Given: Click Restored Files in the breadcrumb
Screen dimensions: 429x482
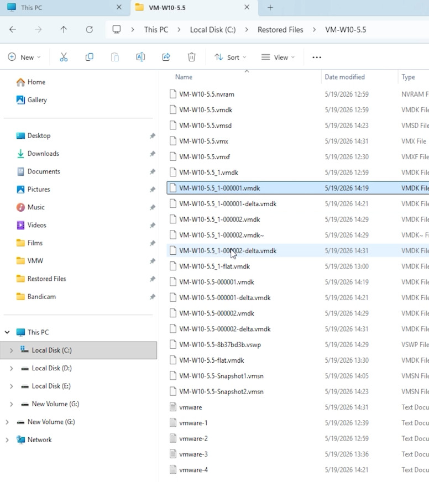Looking at the screenshot, I should (x=280, y=29).
